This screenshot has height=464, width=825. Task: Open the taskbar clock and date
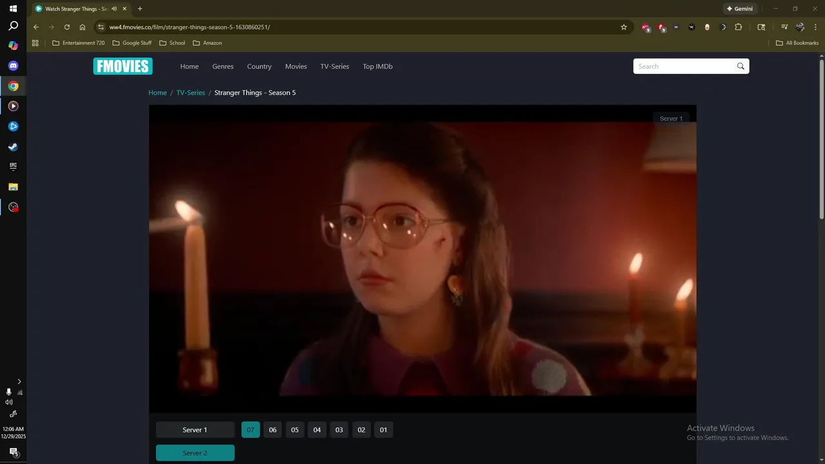coord(13,432)
